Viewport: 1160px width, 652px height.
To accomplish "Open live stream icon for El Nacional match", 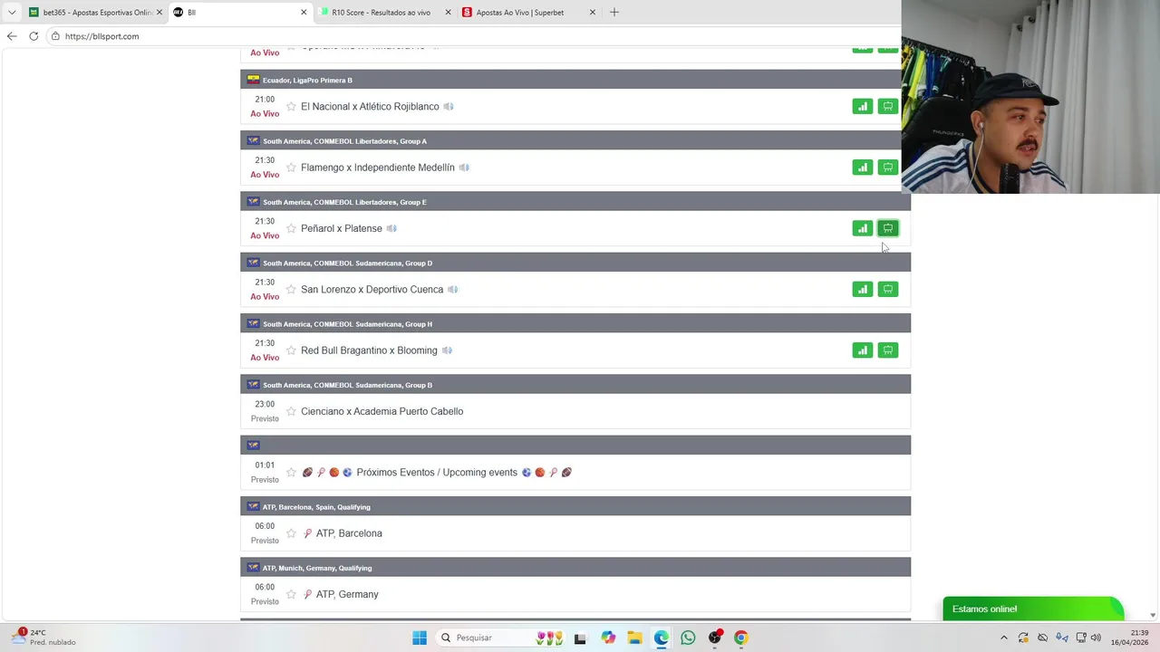I will (887, 106).
